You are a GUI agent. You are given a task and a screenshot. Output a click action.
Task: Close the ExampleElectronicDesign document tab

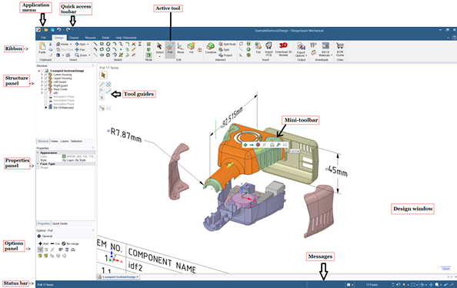coord(138,276)
